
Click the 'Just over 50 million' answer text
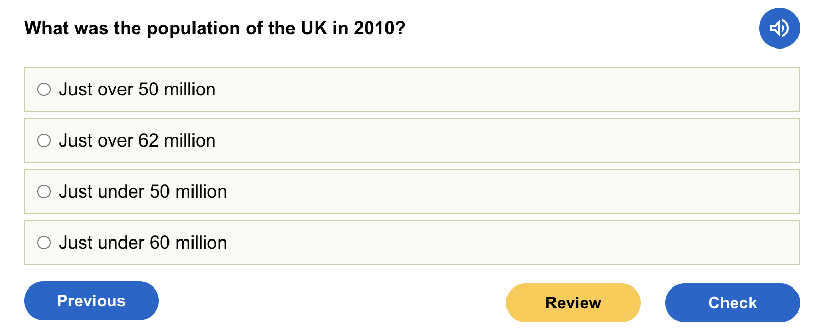point(137,90)
